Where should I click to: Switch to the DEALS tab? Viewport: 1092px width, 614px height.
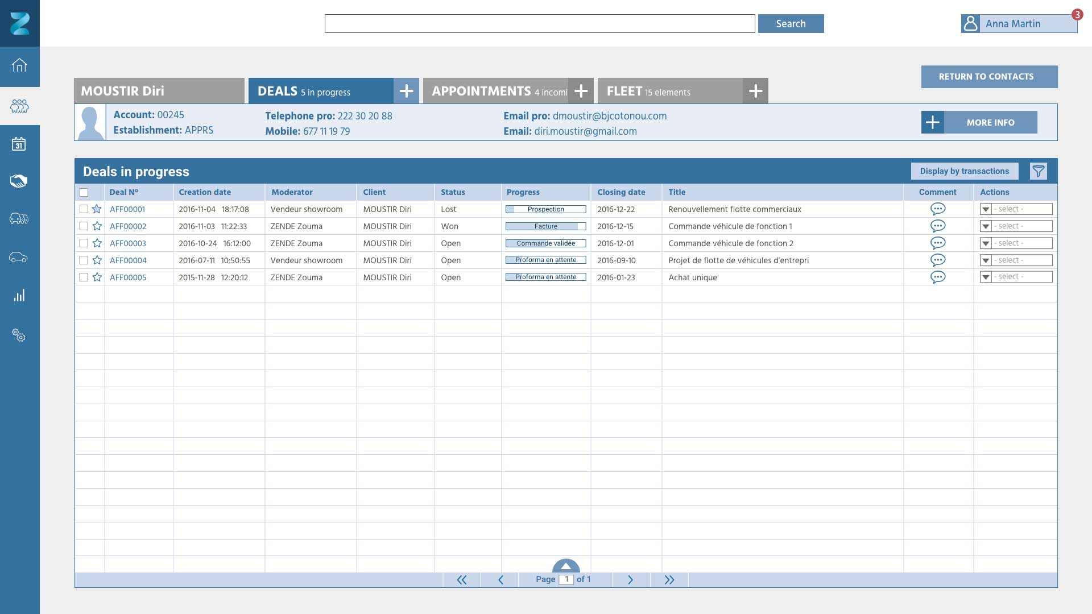click(321, 91)
